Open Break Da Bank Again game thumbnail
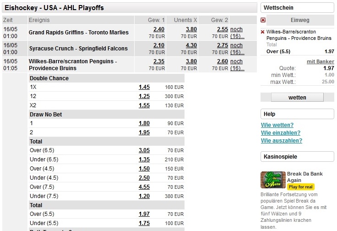Viewport: 337px width, 231px height. [273, 180]
